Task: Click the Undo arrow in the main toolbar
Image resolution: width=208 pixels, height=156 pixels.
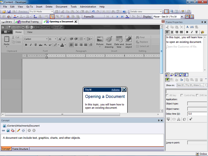Action: pos(93,12)
